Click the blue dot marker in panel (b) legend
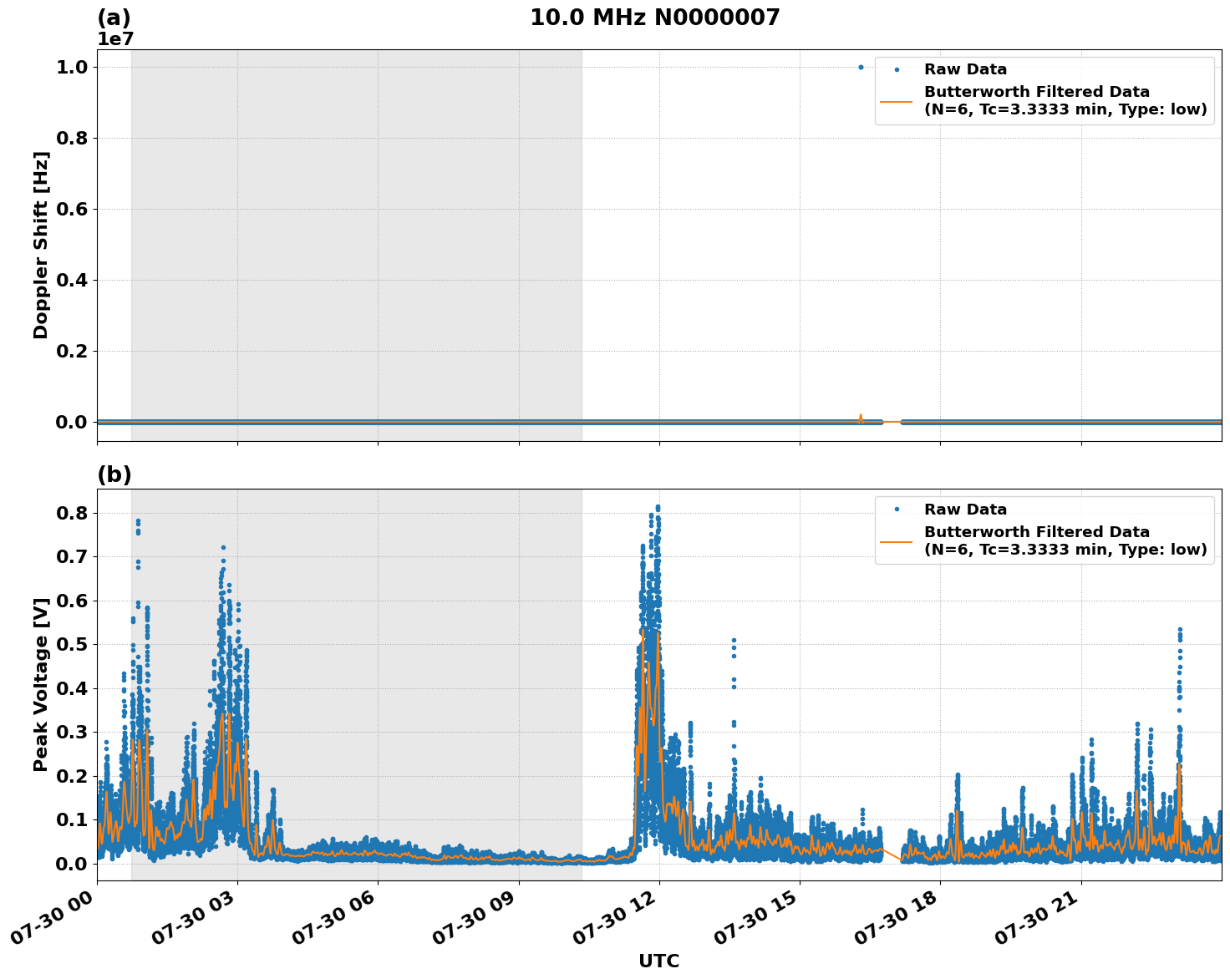Image resolution: width=1230 pixels, height=979 pixels. point(896,508)
